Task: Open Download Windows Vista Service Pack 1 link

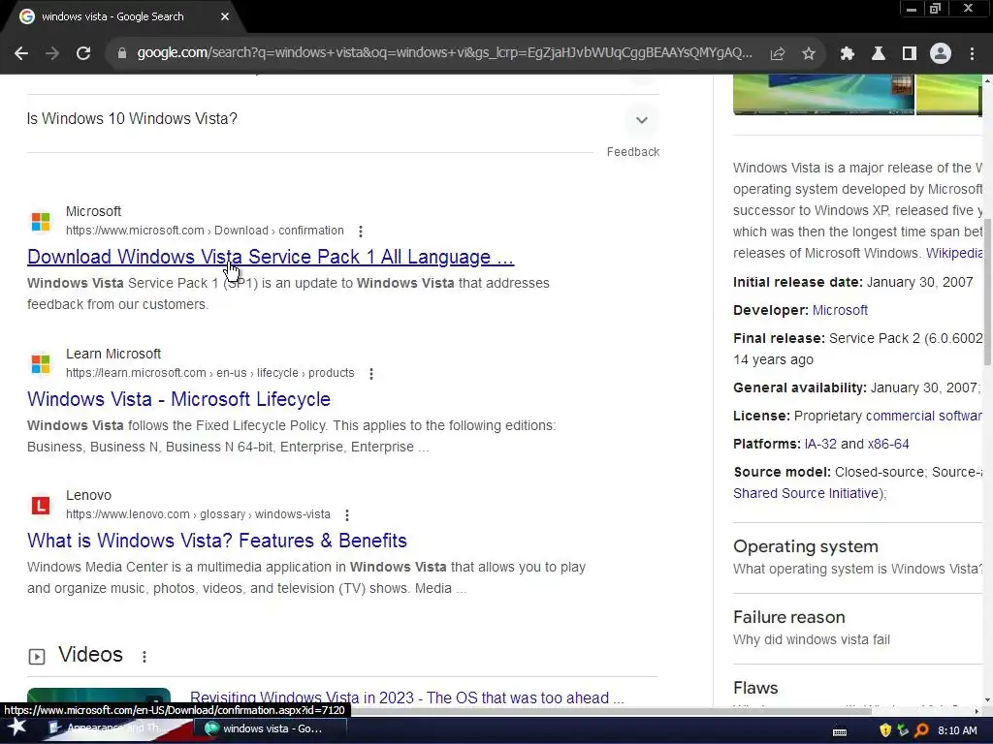Action: click(x=271, y=257)
